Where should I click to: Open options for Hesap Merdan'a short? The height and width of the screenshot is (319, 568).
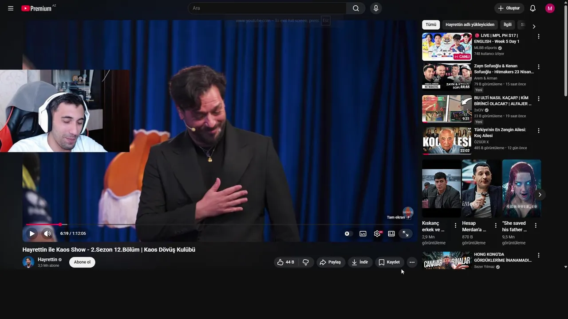pyautogui.click(x=496, y=226)
